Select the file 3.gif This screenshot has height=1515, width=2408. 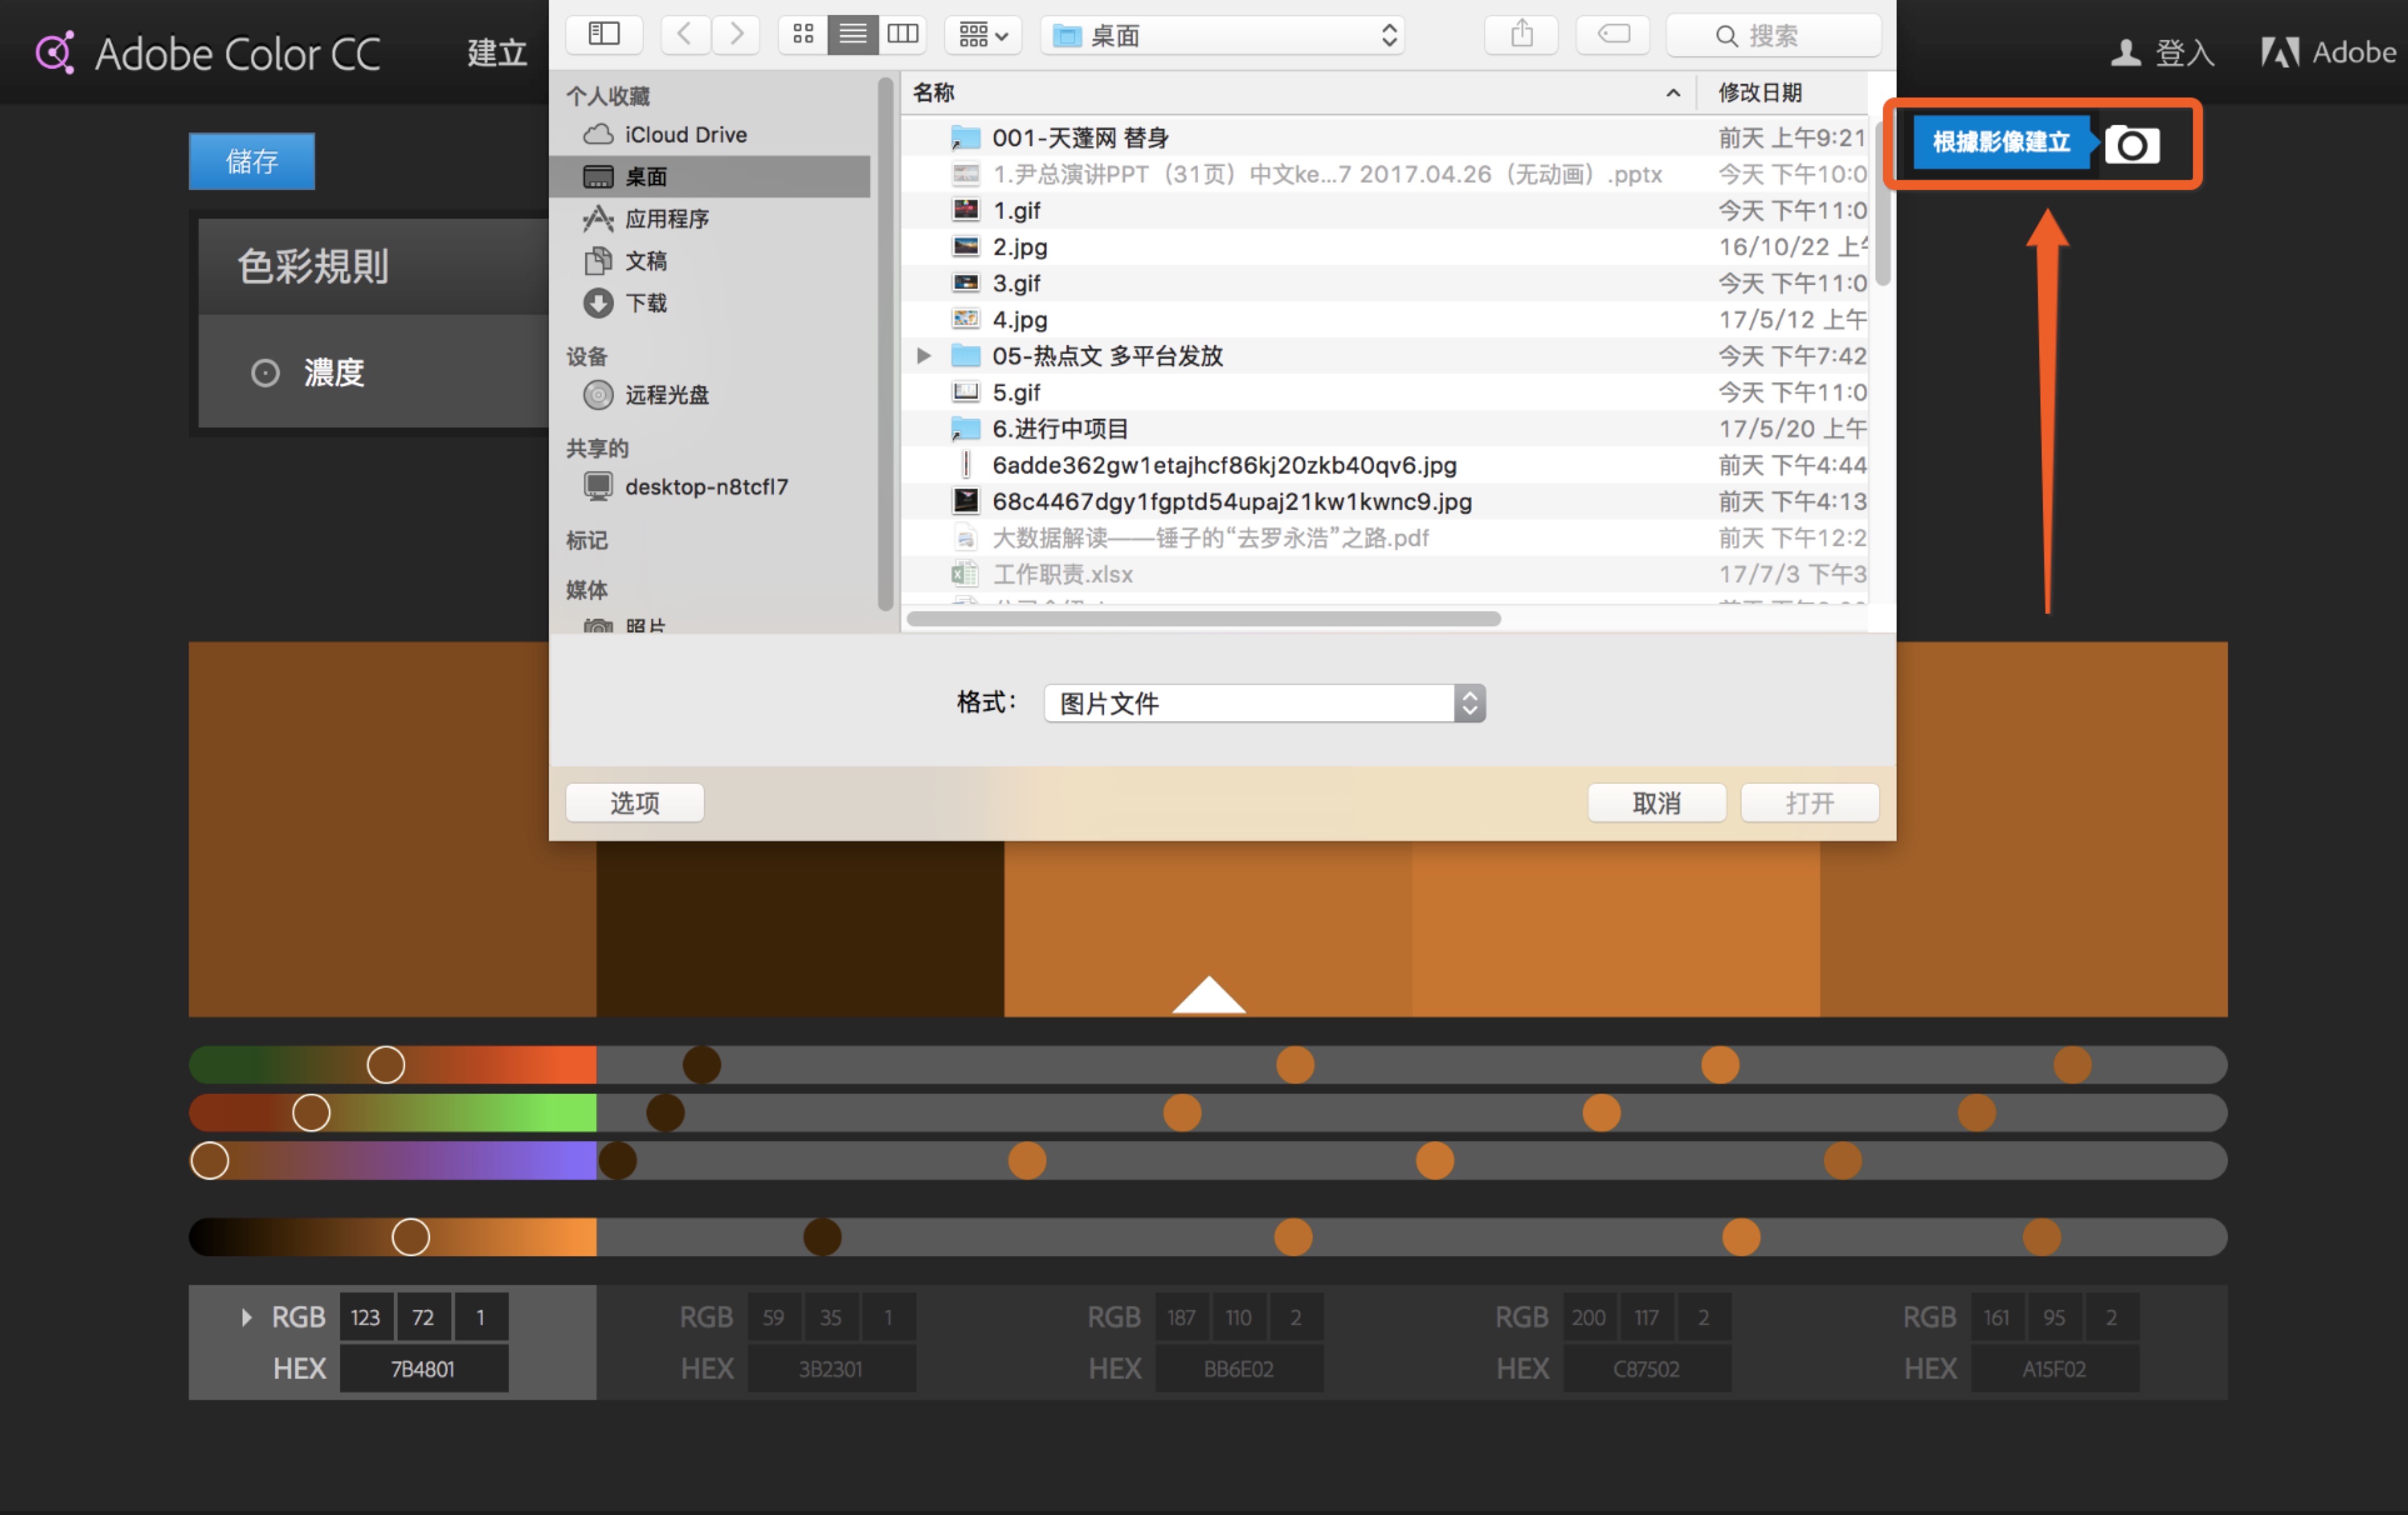[x=1384, y=283]
